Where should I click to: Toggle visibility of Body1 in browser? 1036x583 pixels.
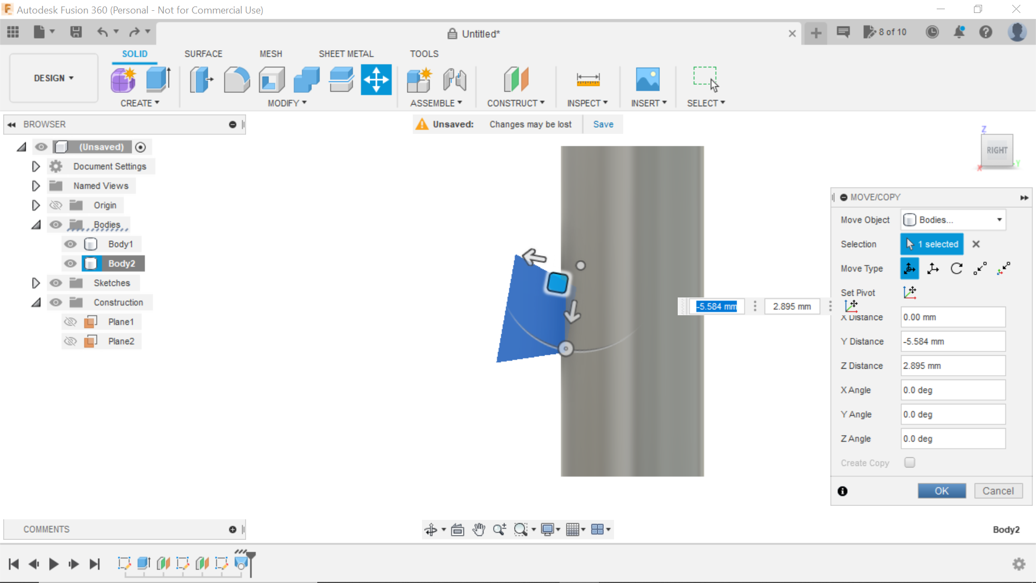click(x=71, y=243)
